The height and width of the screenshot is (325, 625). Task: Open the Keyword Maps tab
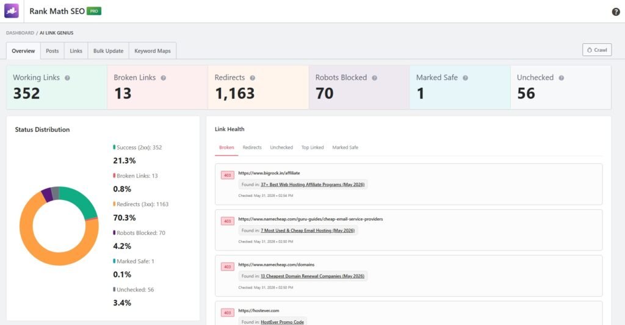(x=152, y=51)
